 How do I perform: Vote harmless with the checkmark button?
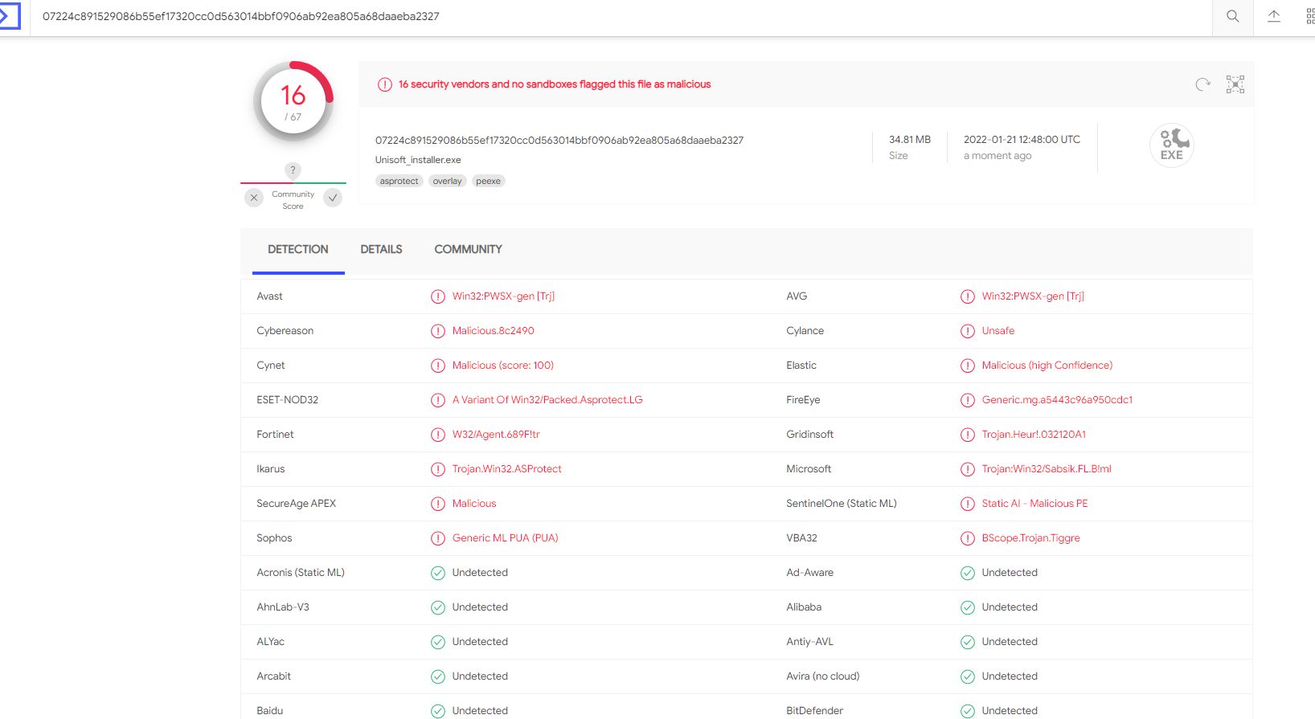pos(333,198)
